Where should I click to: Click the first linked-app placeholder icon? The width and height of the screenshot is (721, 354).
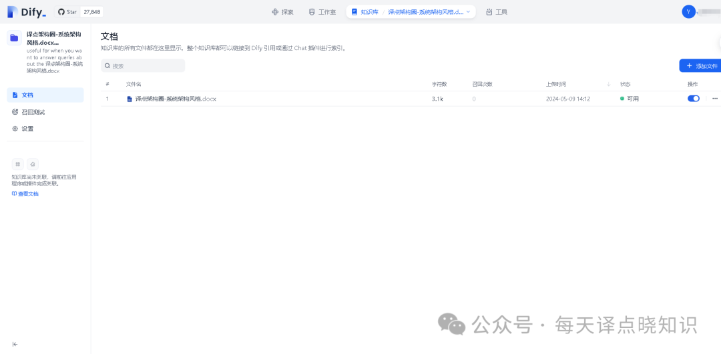[x=17, y=164]
